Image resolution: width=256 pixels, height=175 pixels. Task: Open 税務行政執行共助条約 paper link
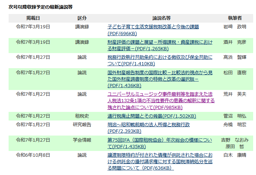click(160, 61)
